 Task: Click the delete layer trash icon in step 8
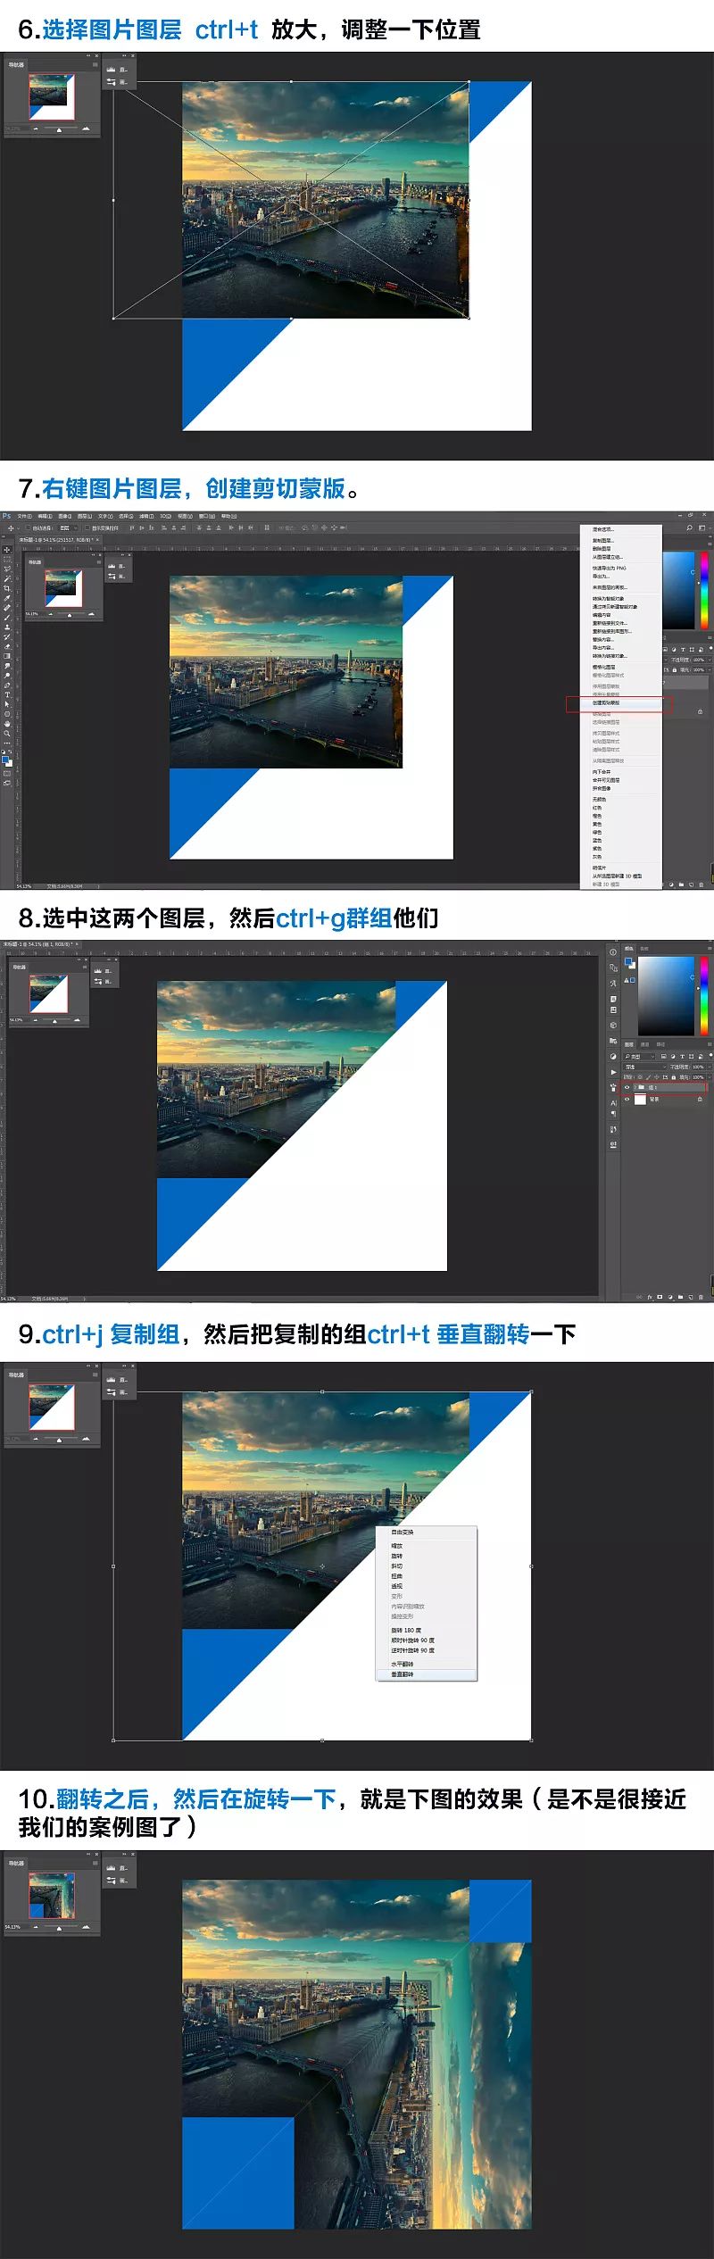(701, 1296)
